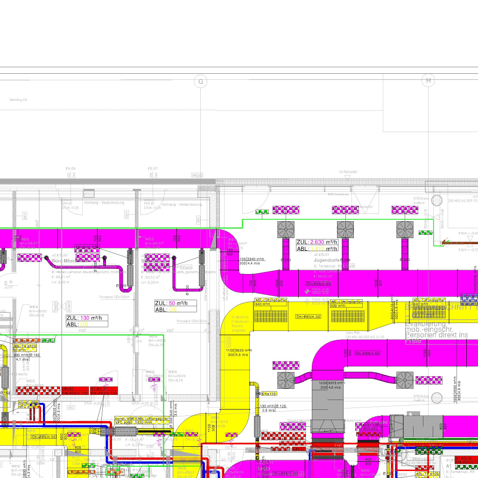Click the Konst. VSR yellow label
478x478 pixels.
coord(125,419)
